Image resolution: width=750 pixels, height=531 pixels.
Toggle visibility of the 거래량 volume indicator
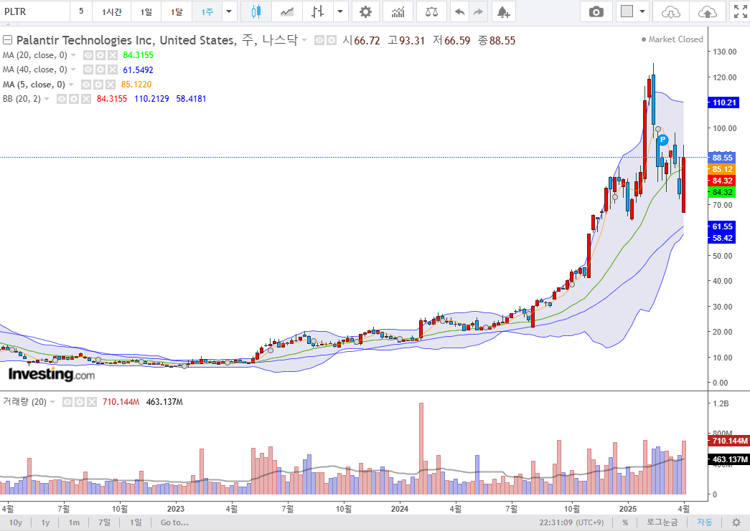pyautogui.click(x=67, y=402)
